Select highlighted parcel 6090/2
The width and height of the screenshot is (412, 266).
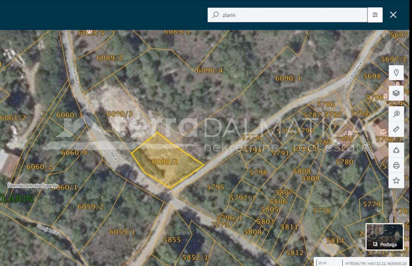click(165, 162)
